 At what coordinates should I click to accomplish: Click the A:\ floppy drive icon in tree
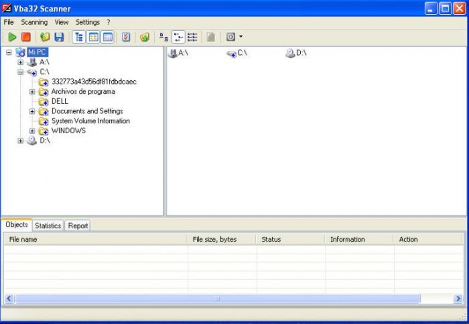point(32,62)
